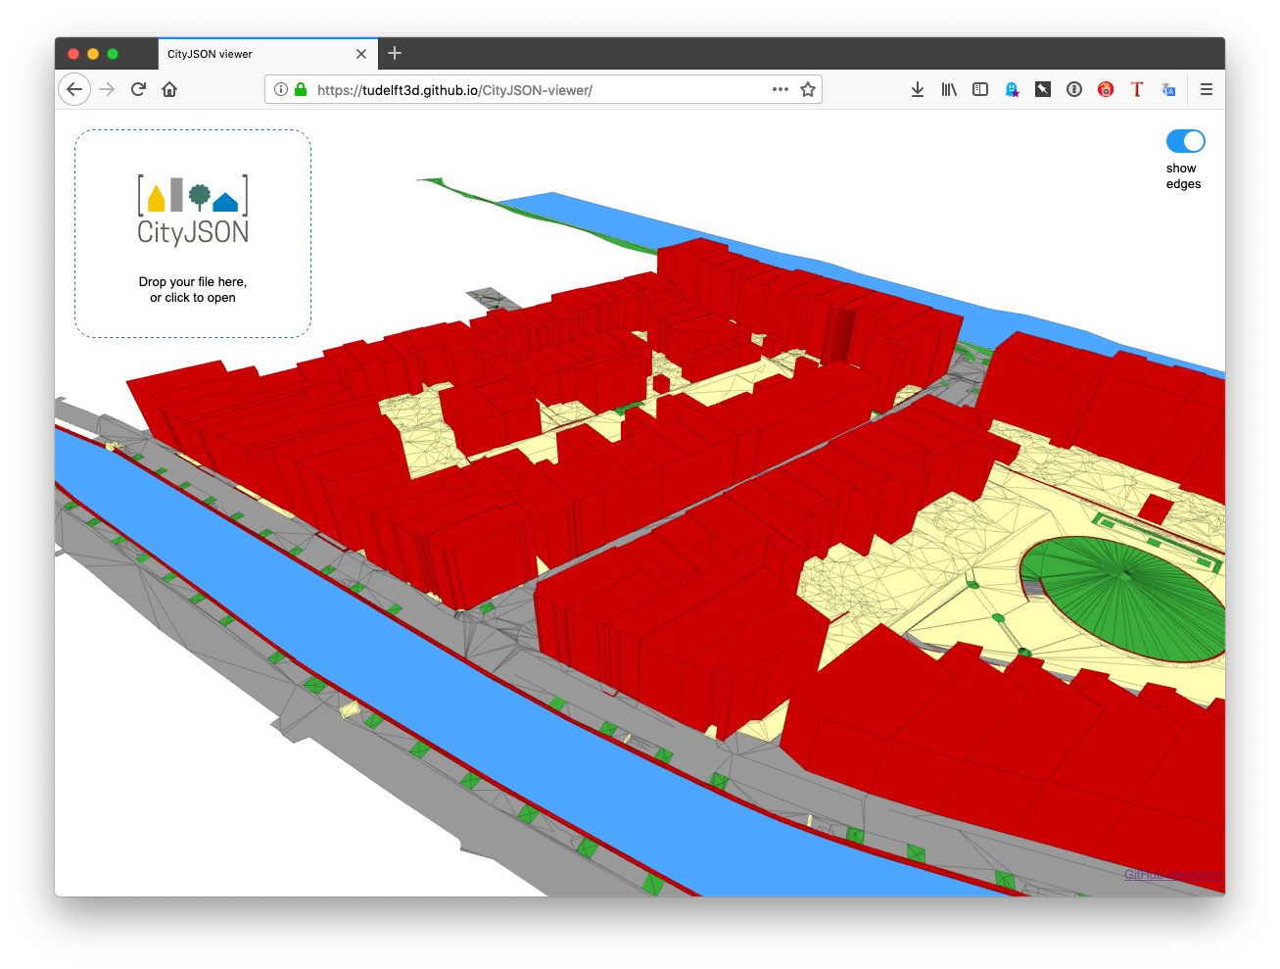Click the 'show edges' label text
The width and height of the screenshot is (1280, 969).
[x=1183, y=176]
